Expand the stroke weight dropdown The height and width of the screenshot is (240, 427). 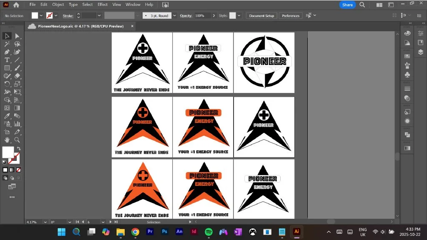99,15
